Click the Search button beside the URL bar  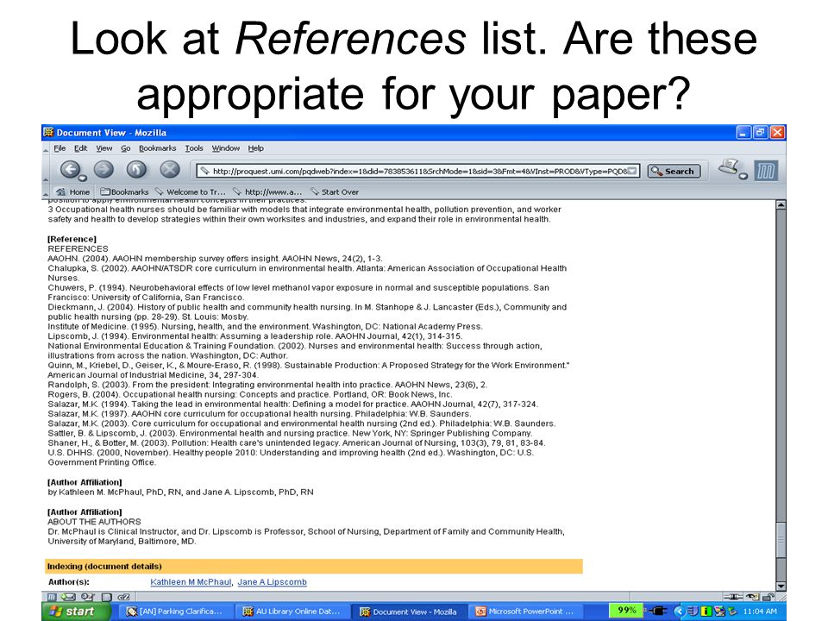point(674,171)
